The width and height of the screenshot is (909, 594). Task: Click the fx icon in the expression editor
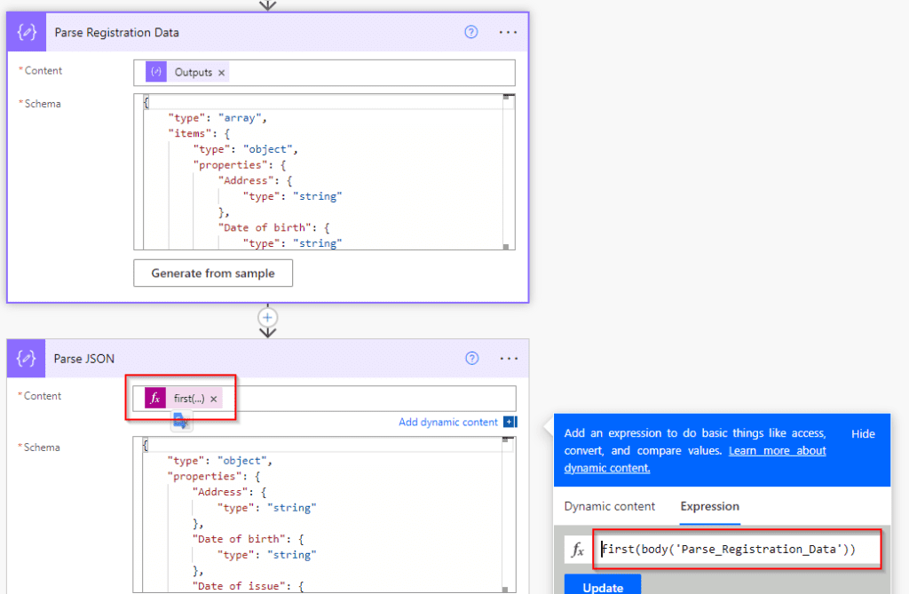coord(578,549)
